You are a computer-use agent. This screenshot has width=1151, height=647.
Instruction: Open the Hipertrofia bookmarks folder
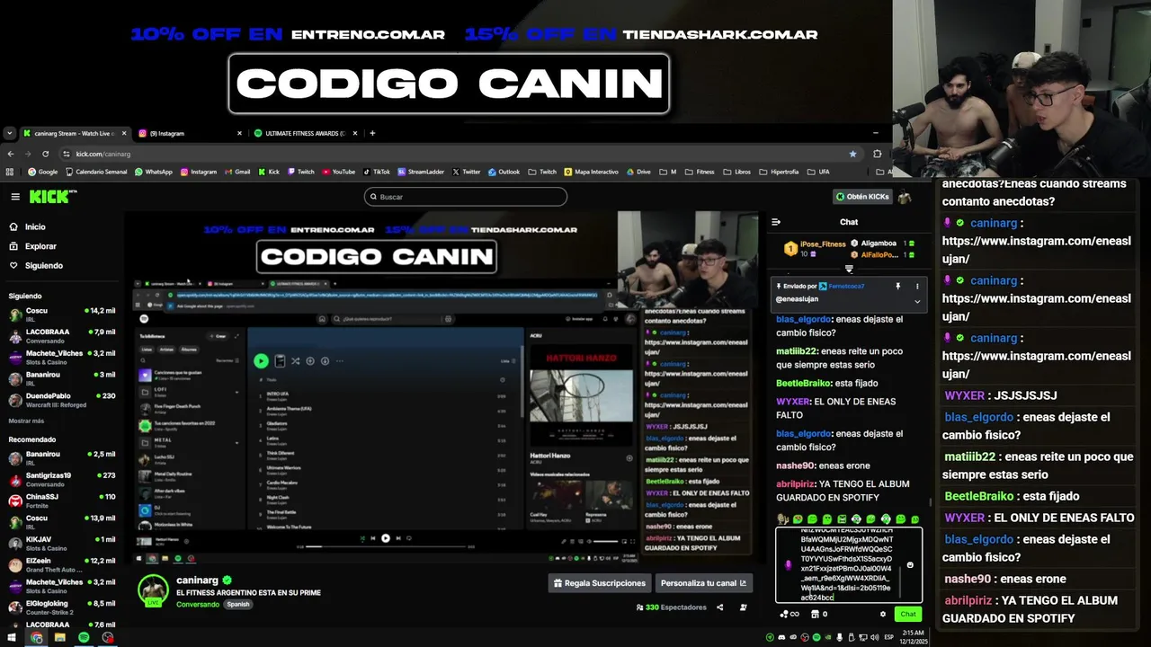[779, 172]
